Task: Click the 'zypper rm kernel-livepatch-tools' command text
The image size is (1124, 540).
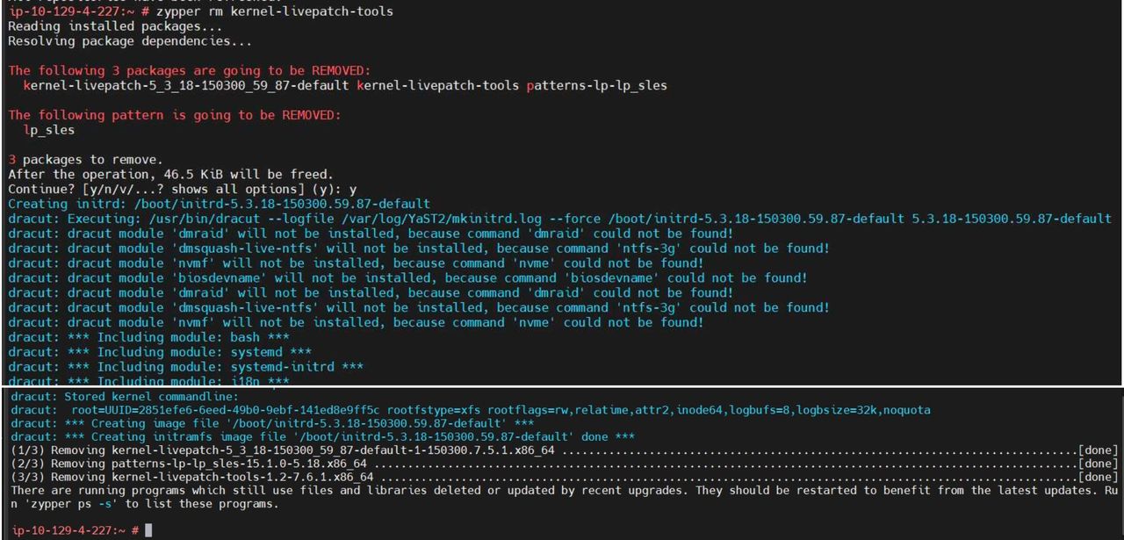Action: click(274, 11)
